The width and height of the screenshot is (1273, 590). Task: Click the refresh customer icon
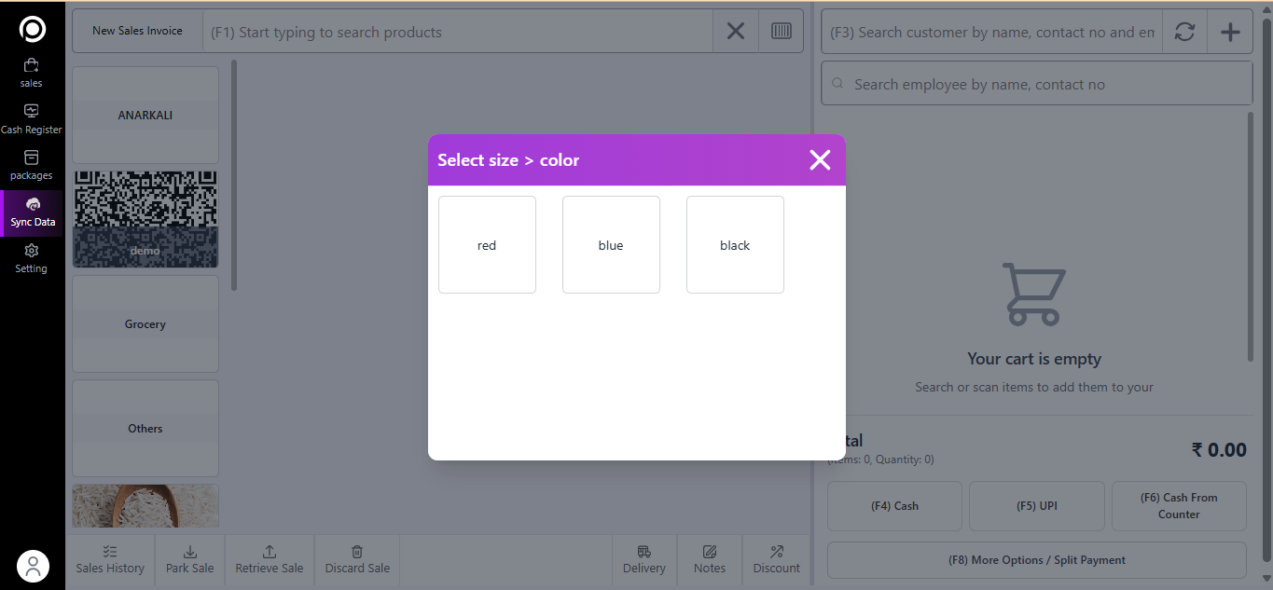click(1184, 32)
